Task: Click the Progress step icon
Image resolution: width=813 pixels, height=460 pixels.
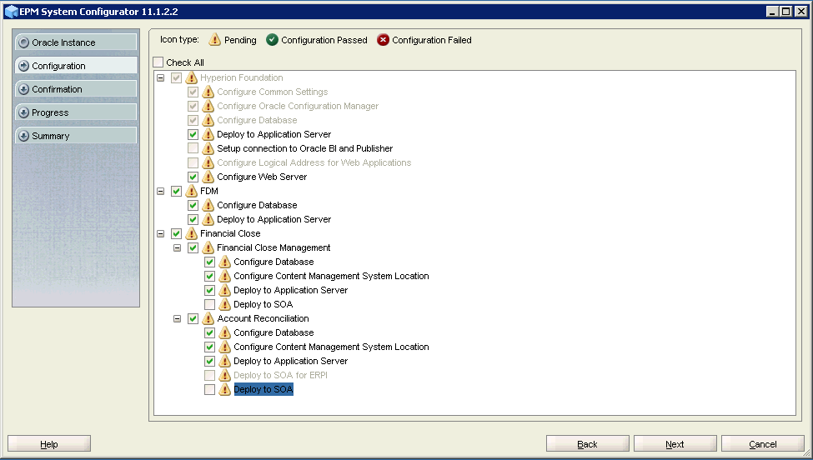Action: tap(24, 112)
